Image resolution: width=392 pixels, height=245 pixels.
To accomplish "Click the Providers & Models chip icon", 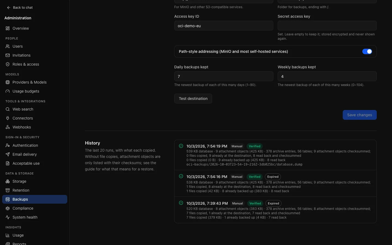I will [8, 82].
